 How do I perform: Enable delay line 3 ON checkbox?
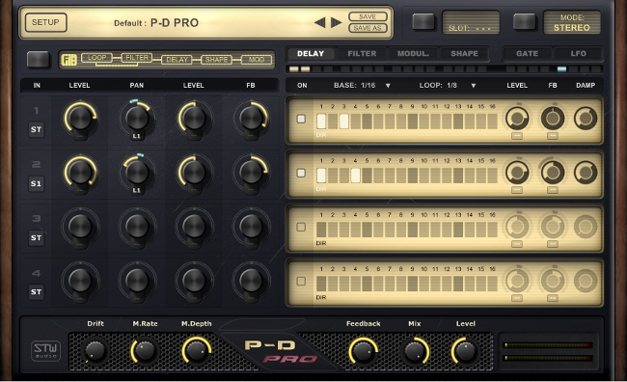point(301,227)
